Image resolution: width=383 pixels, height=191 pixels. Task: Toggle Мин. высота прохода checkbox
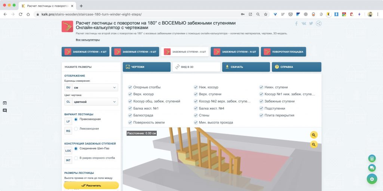pos(196,122)
